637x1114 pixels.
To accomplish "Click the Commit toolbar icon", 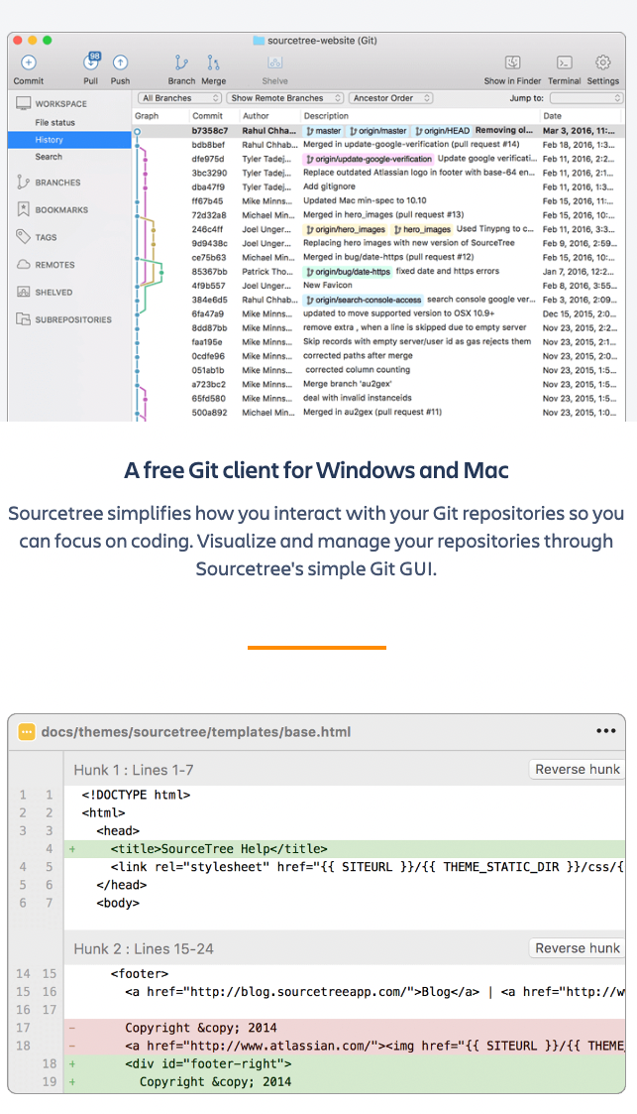I will [29, 63].
